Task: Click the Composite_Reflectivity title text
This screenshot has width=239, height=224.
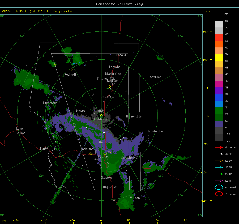Action: point(119,4)
